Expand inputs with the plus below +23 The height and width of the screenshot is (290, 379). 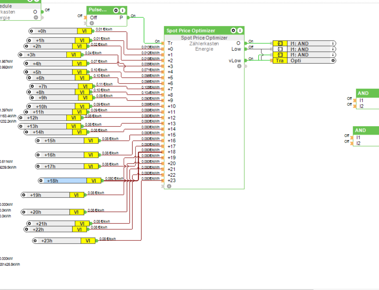pyautogui.click(x=169, y=186)
